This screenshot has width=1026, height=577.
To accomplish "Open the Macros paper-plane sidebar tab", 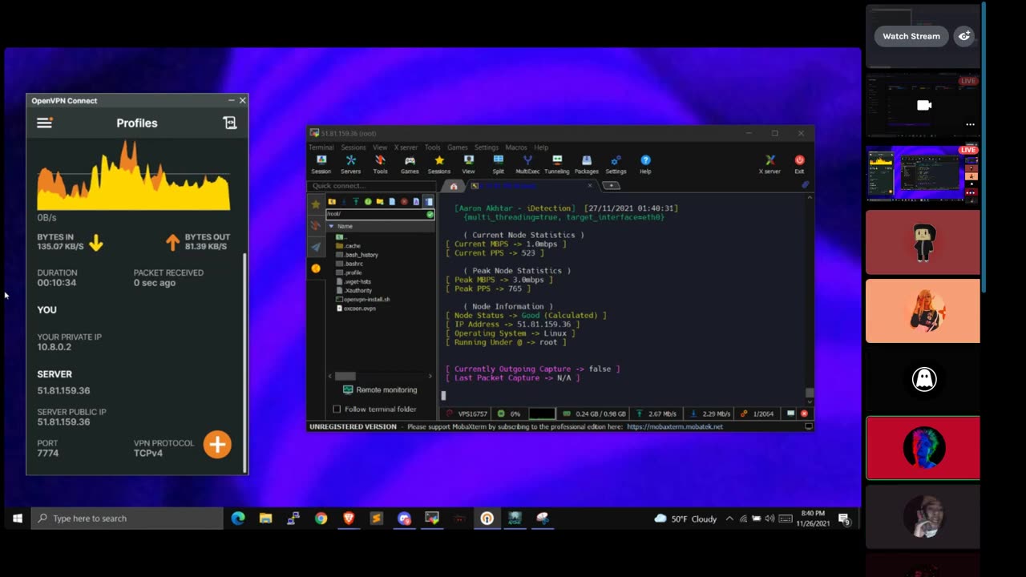I will pyautogui.click(x=316, y=248).
